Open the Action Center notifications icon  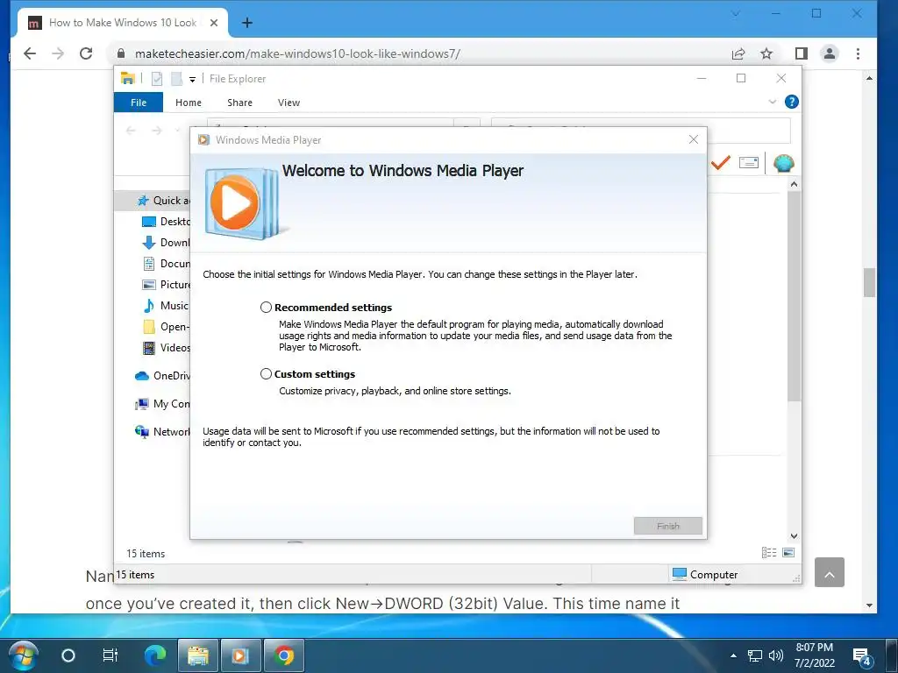pyautogui.click(x=862, y=656)
